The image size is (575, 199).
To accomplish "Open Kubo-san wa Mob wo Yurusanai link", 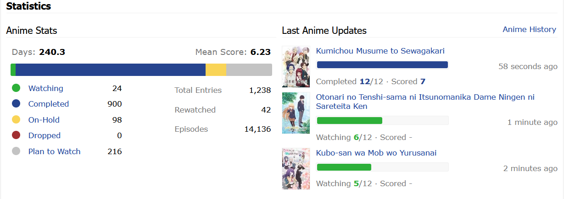I will [x=376, y=153].
